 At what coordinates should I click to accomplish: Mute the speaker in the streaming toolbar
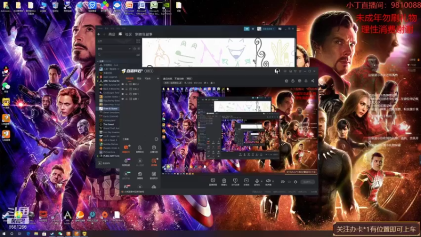point(268,182)
